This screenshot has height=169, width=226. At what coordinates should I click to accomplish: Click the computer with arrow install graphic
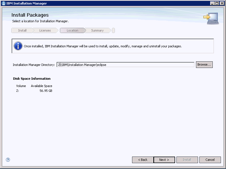pos(211,18)
